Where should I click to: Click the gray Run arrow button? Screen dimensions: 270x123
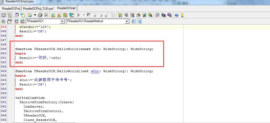(x=78, y=15)
